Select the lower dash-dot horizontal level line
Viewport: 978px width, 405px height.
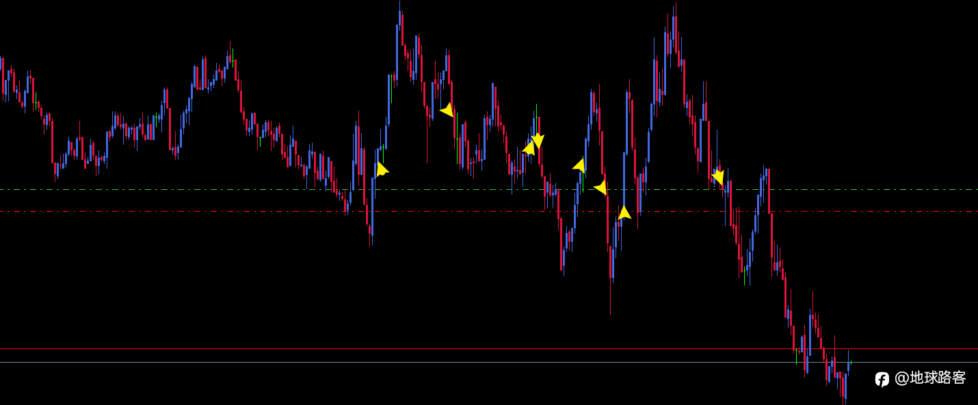click(489, 211)
